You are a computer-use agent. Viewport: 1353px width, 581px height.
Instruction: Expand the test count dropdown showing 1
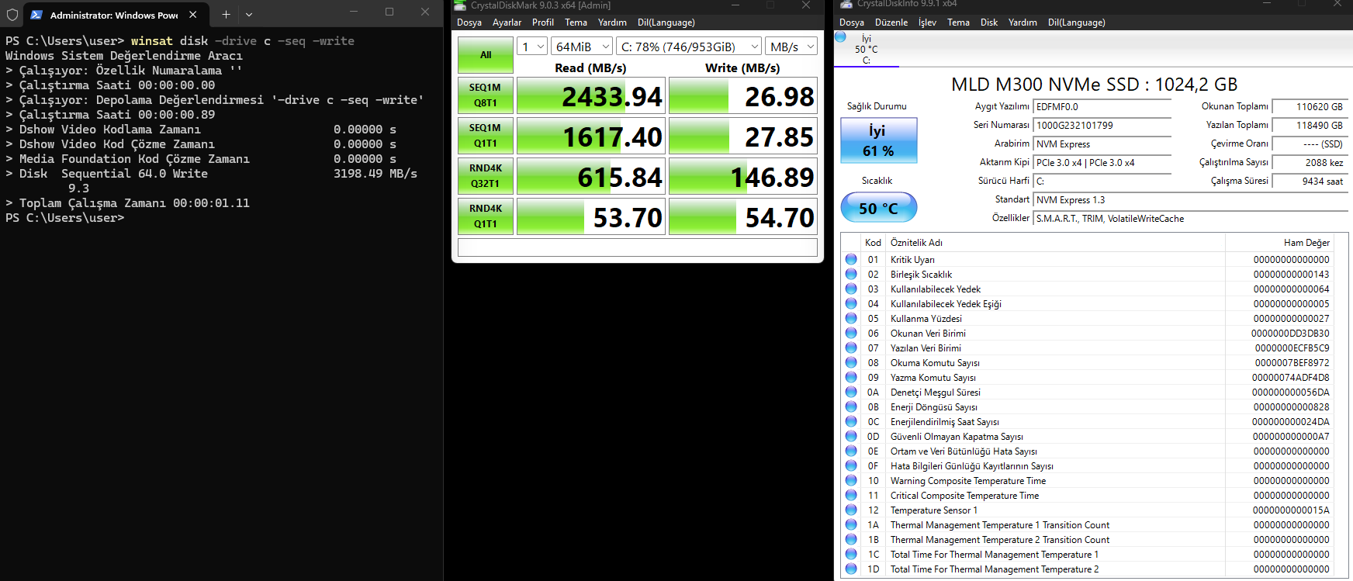(x=532, y=47)
